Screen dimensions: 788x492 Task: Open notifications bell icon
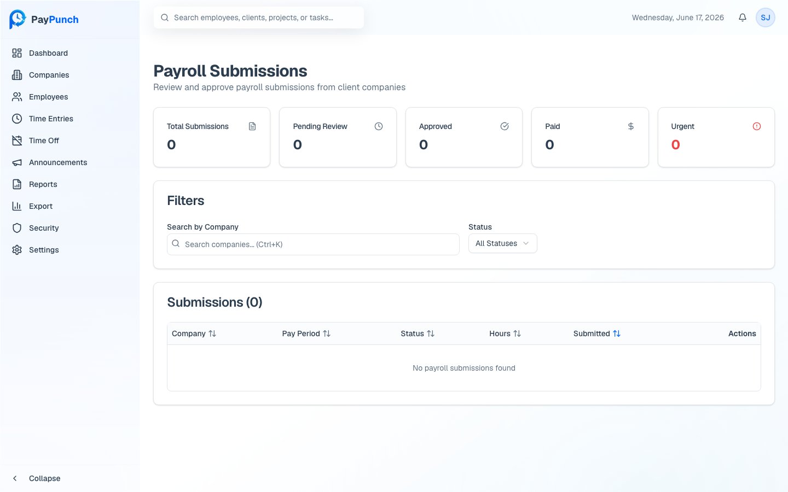tap(743, 17)
